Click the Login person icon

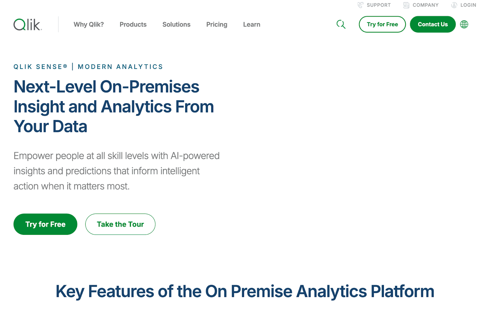pyautogui.click(x=454, y=5)
